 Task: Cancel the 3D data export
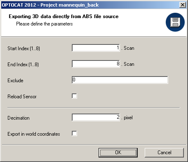(164, 153)
